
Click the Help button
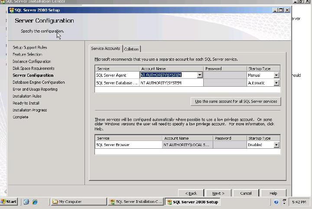[273, 193]
